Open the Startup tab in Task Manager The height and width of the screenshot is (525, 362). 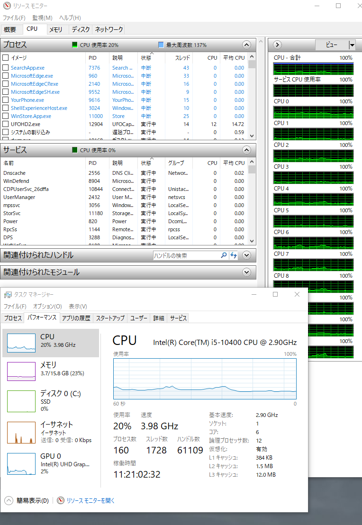110,318
